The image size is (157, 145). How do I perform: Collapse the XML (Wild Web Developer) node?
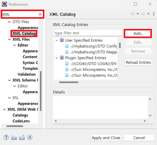click(x=4, y=109)
